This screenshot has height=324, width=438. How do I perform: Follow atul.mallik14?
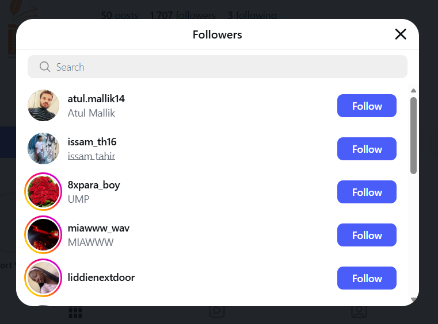[x=367, y=106]
